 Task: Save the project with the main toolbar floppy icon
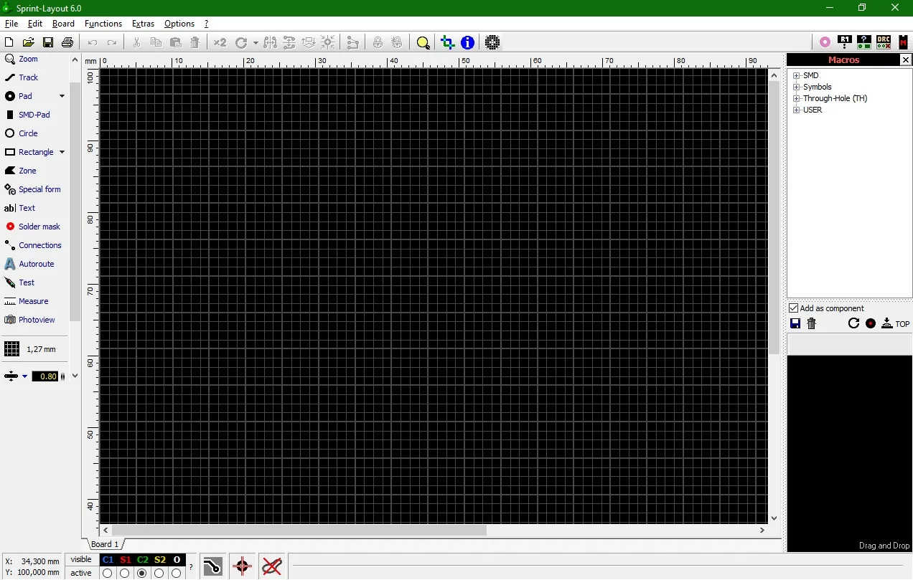(x=48, y=43)
